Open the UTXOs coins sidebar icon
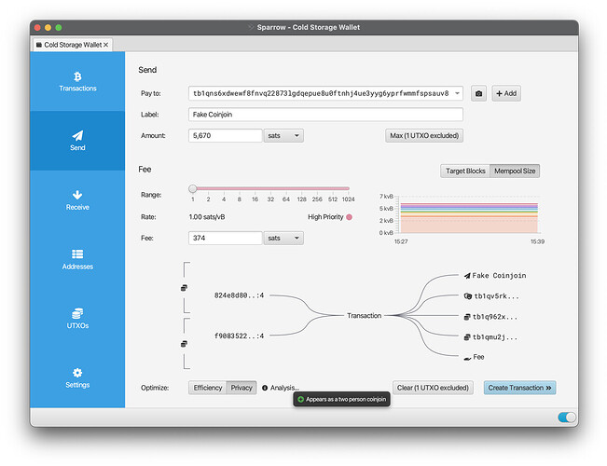This screenshot has width=607, height=466. [x=77, y=313]
